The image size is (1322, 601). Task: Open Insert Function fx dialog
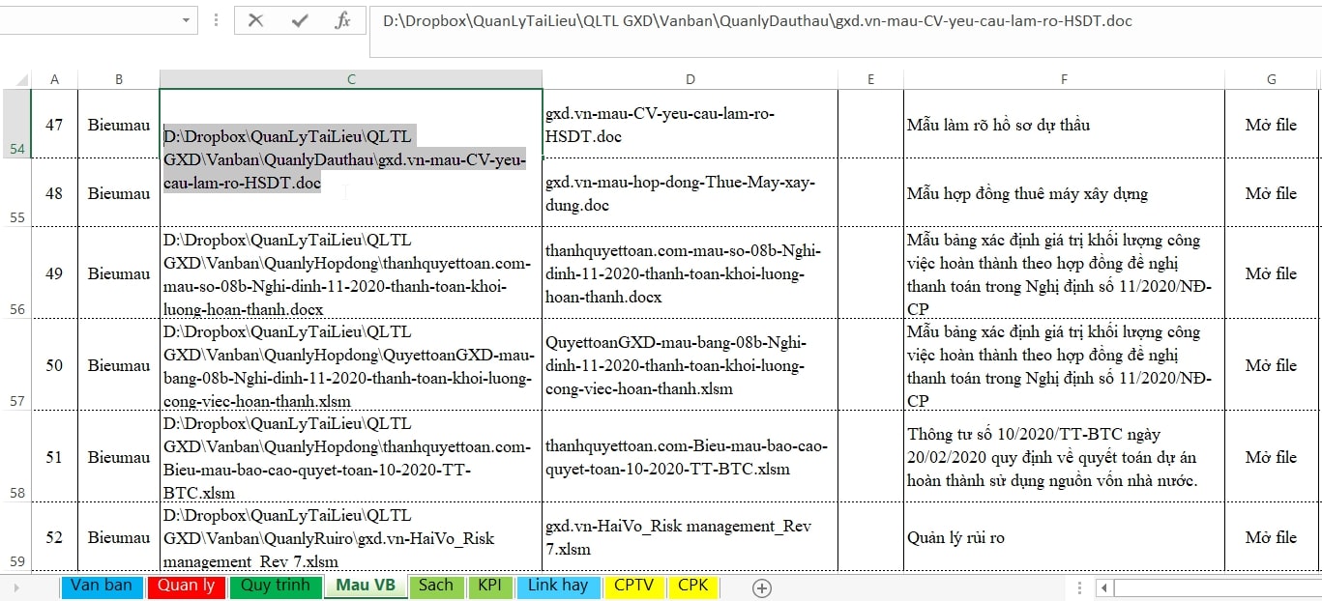342,20
